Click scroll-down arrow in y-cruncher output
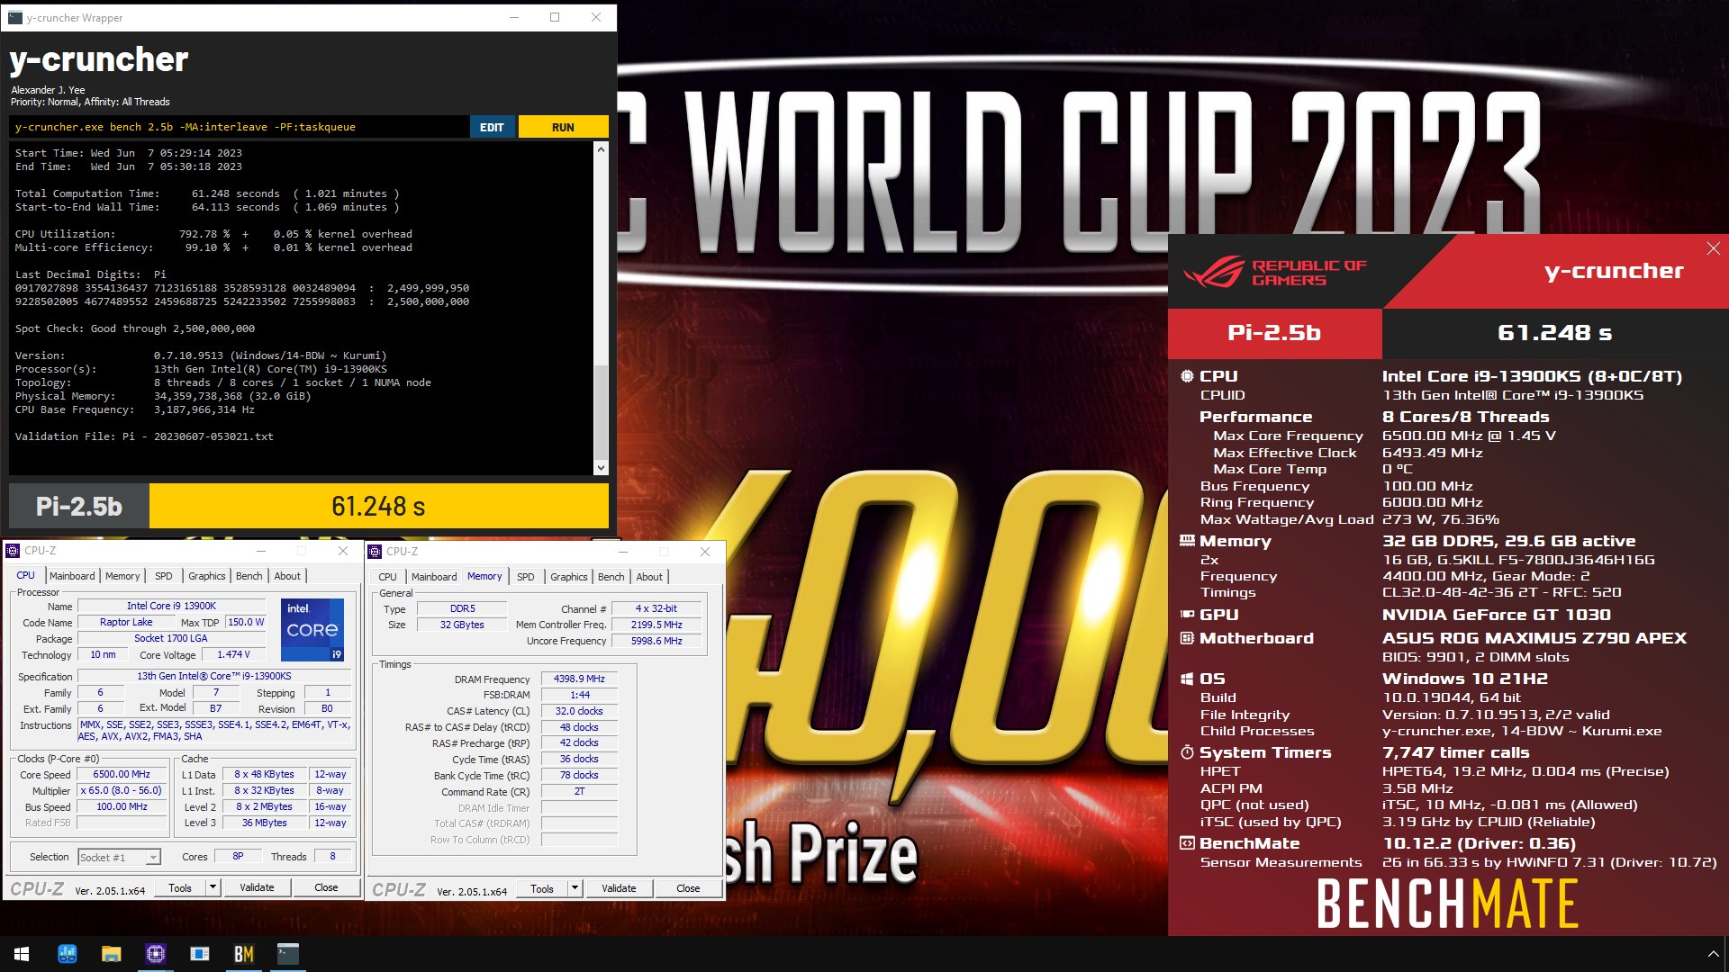Screen dimensions: 1729x972 click(x=601, y=467)
